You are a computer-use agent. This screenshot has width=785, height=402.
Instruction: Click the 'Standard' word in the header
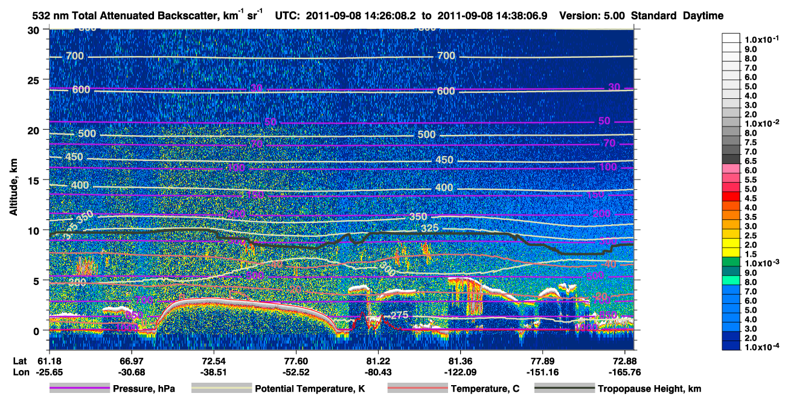653,16
